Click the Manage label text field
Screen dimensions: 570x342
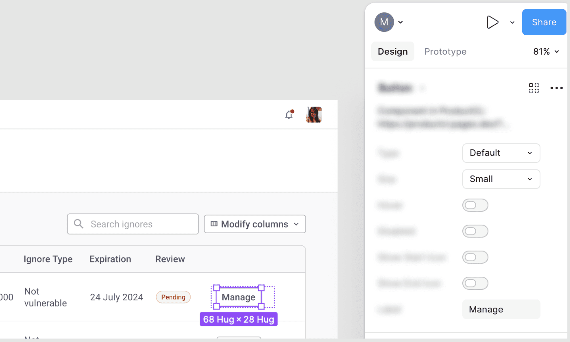coord(501,309)
